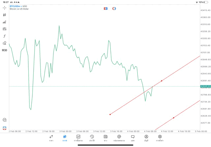Open the news (ข่าว) tab
This screenshot has width=211, height=147.
coord(105,138)
